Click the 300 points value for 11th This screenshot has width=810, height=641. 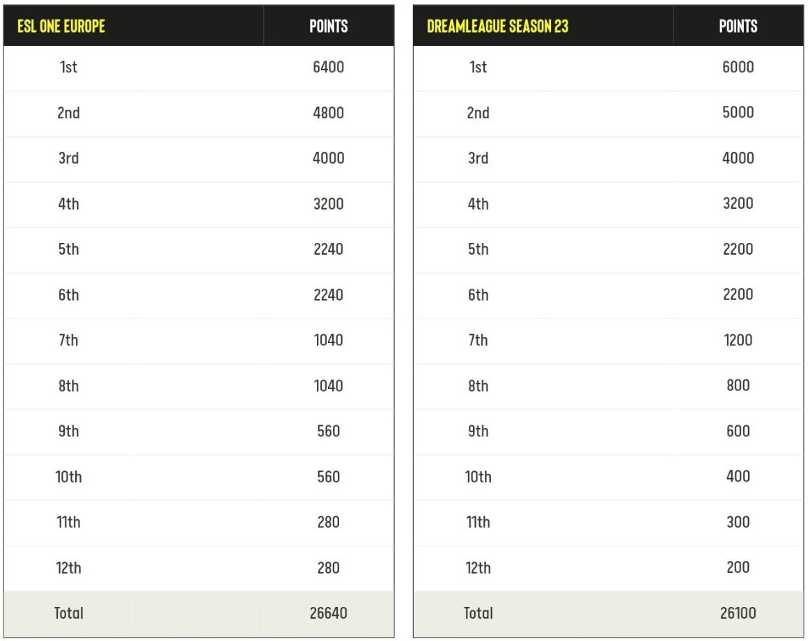tap(738, 522)
